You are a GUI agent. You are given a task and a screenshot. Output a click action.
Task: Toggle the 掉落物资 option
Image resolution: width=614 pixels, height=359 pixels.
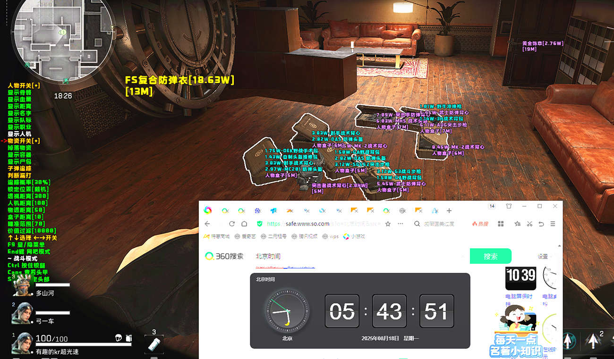(x=19, y=148)
